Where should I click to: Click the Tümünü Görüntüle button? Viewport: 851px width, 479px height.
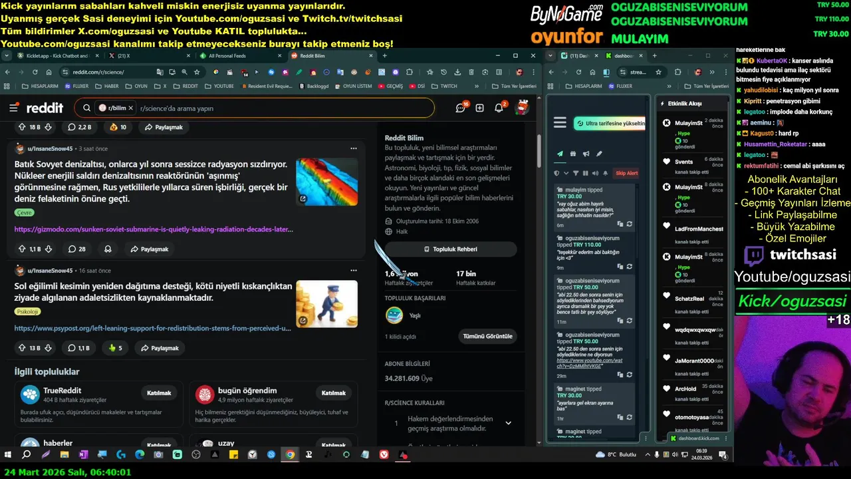(x=489, y=336)
